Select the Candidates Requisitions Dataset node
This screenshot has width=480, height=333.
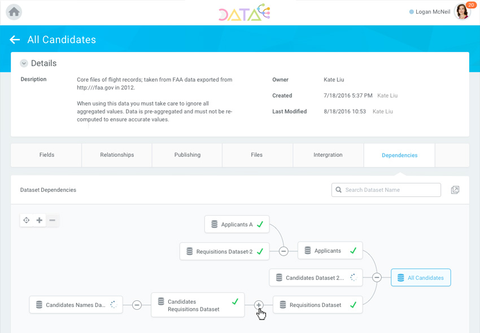coord(198,305)
